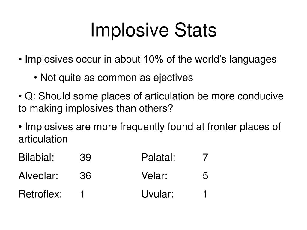Viewport: 307px width, 230px height.
Task: Click the Uvular label
Action: click(x=157, y=194)
